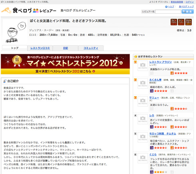Image resolution: width=196 pixels, height=174 pixels.
Task: Select the arrow icon on ベストレストラン2012はこちら
Action: pyautogui.click(x=94, y=71)
